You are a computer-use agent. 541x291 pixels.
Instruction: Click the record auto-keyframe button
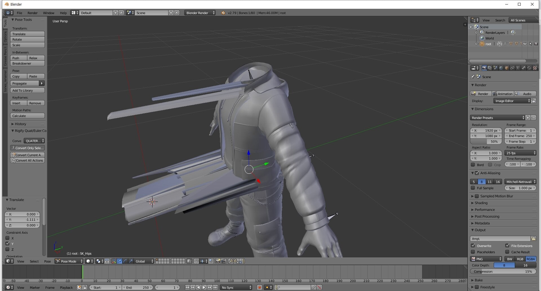click(x=260, y=287)
